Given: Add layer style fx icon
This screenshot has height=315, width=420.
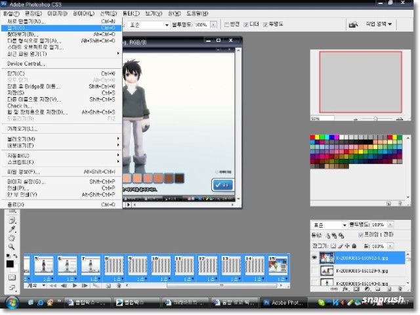Looking at the screenshot, I should click(345, 289).
